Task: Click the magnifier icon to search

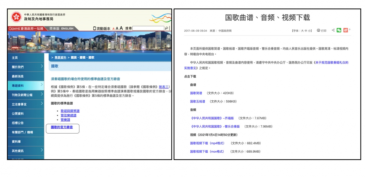Action: (166, 29)
